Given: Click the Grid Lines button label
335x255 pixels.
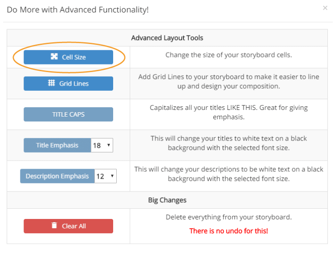Looking at the screenshot, I should [74, 83].
